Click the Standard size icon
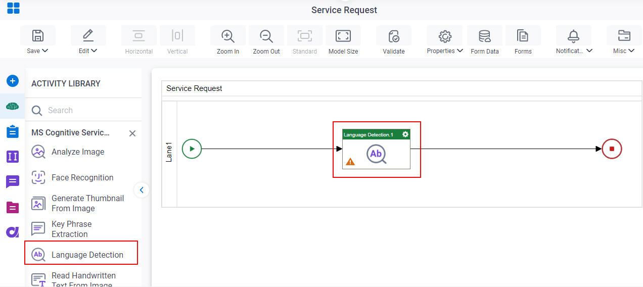This screenshot has width=643, height=287. [x=305, y=35]
